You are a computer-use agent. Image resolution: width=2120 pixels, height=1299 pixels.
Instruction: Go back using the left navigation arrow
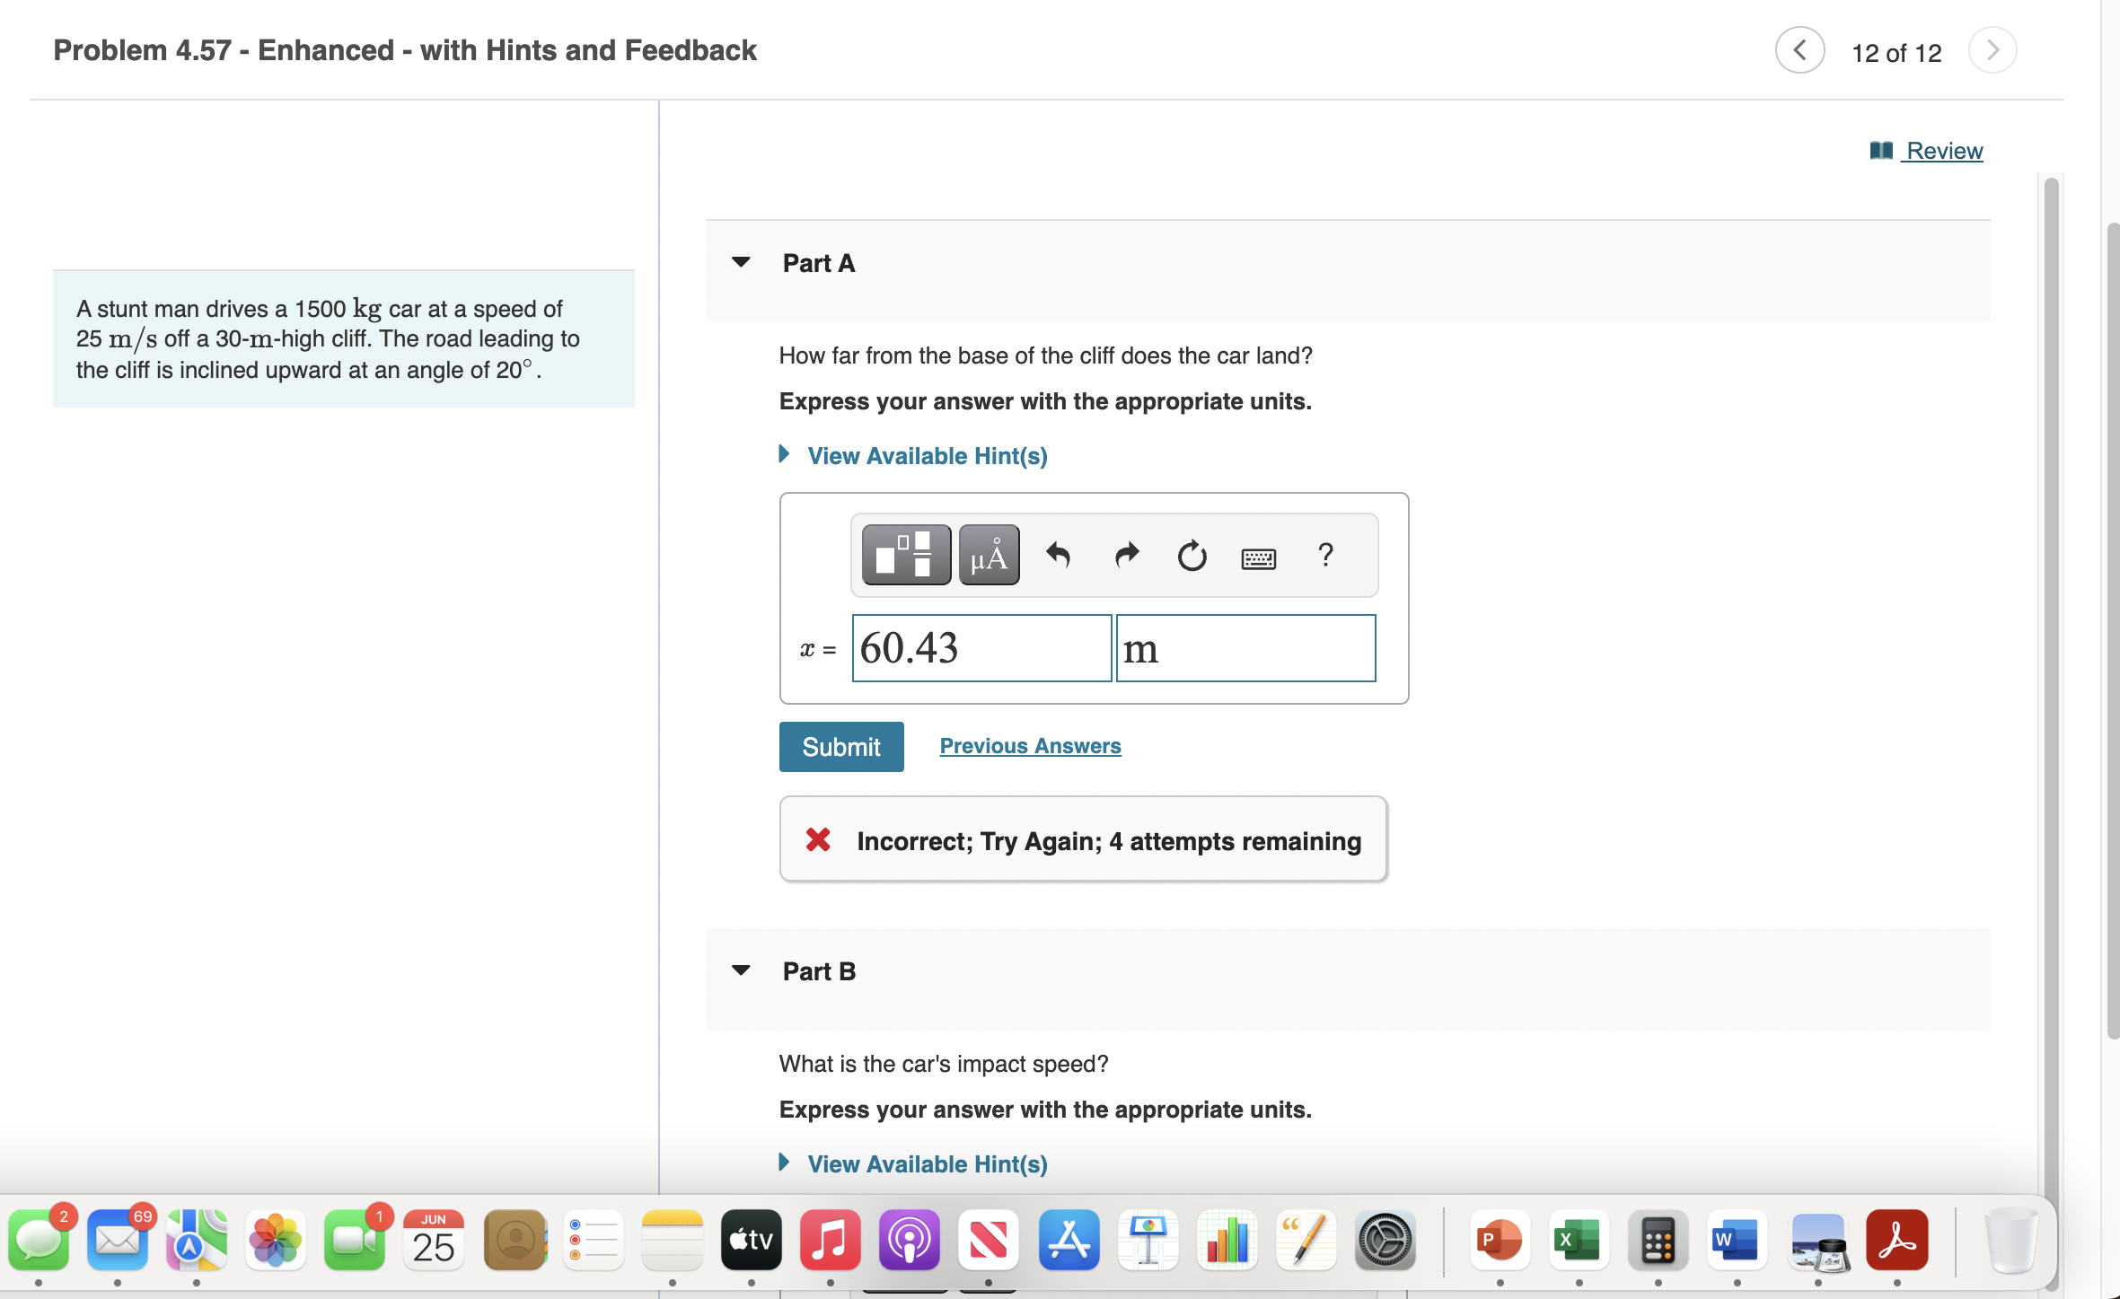pyautogui.click(x=1799, y=50)
